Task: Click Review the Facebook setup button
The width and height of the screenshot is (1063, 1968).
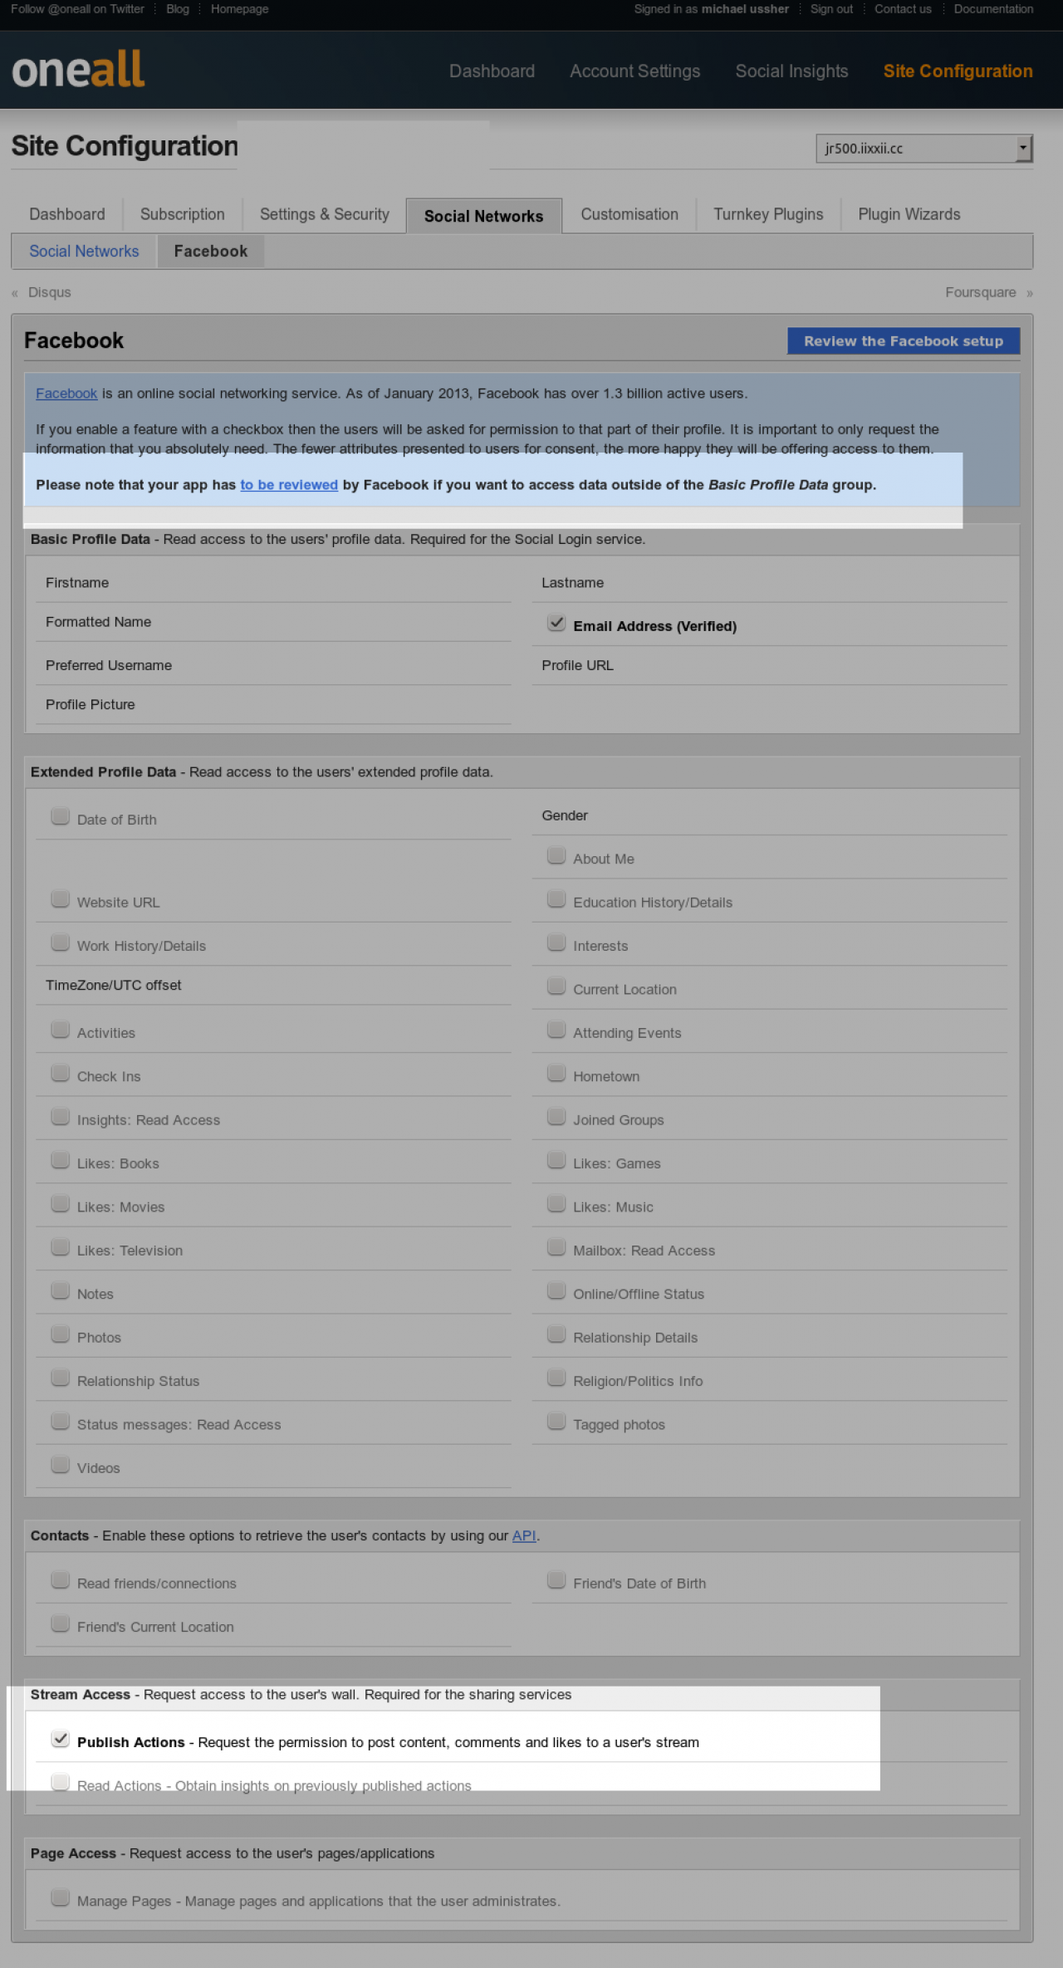Action: coord(903,341)
